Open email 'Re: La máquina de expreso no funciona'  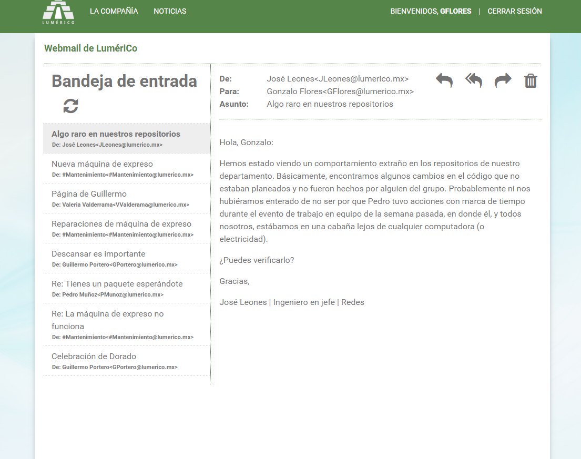click(x=127, y=325)
